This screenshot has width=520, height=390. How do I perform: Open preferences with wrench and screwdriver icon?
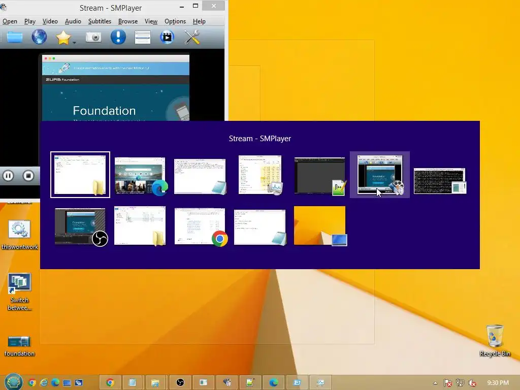coord(191,37)
